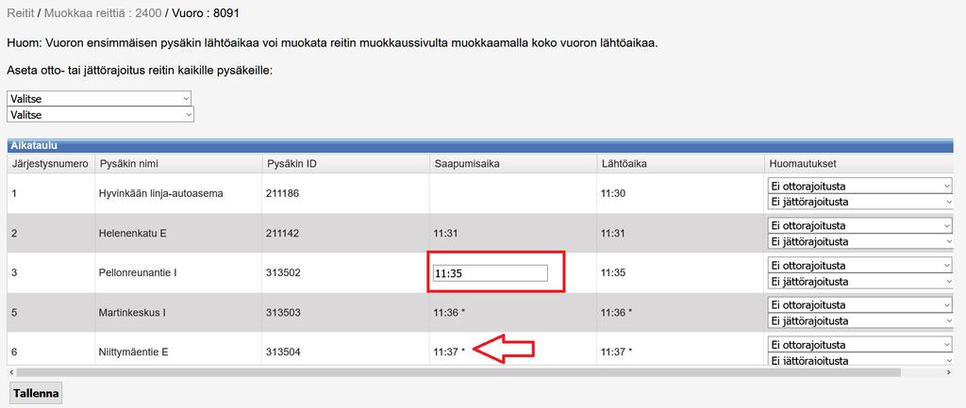Image resolution: width=966 pixels, height=408 pixels.
Task: Click stop ID 211142
Action: pyautogui.click(x=282, y=234)
